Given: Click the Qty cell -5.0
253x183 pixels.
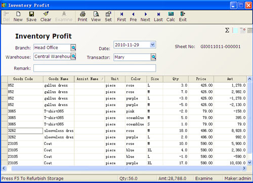Looking at the screenshot, I should (176, 105).
